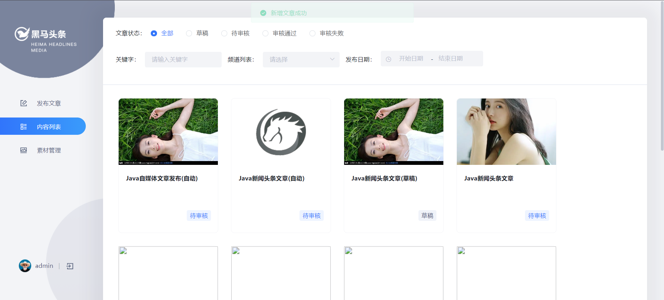This screenshot has width=664, height=300.
Task: Open the 内容列表 menu item
Action: click(43, 126)
